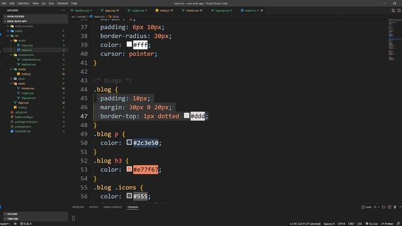The height and width of the screenshot is (226, 402).
Task: Click the CRLF line ending indicator
Action: [351, 223]
